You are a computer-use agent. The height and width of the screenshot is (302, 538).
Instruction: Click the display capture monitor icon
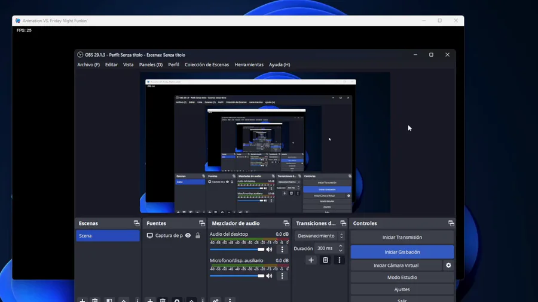pos(149,236)
